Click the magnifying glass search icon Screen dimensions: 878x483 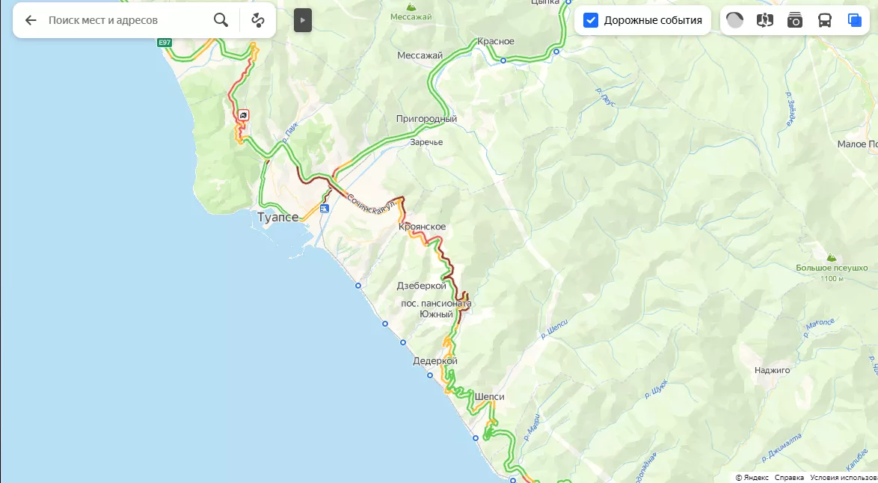tap(221, 20)
